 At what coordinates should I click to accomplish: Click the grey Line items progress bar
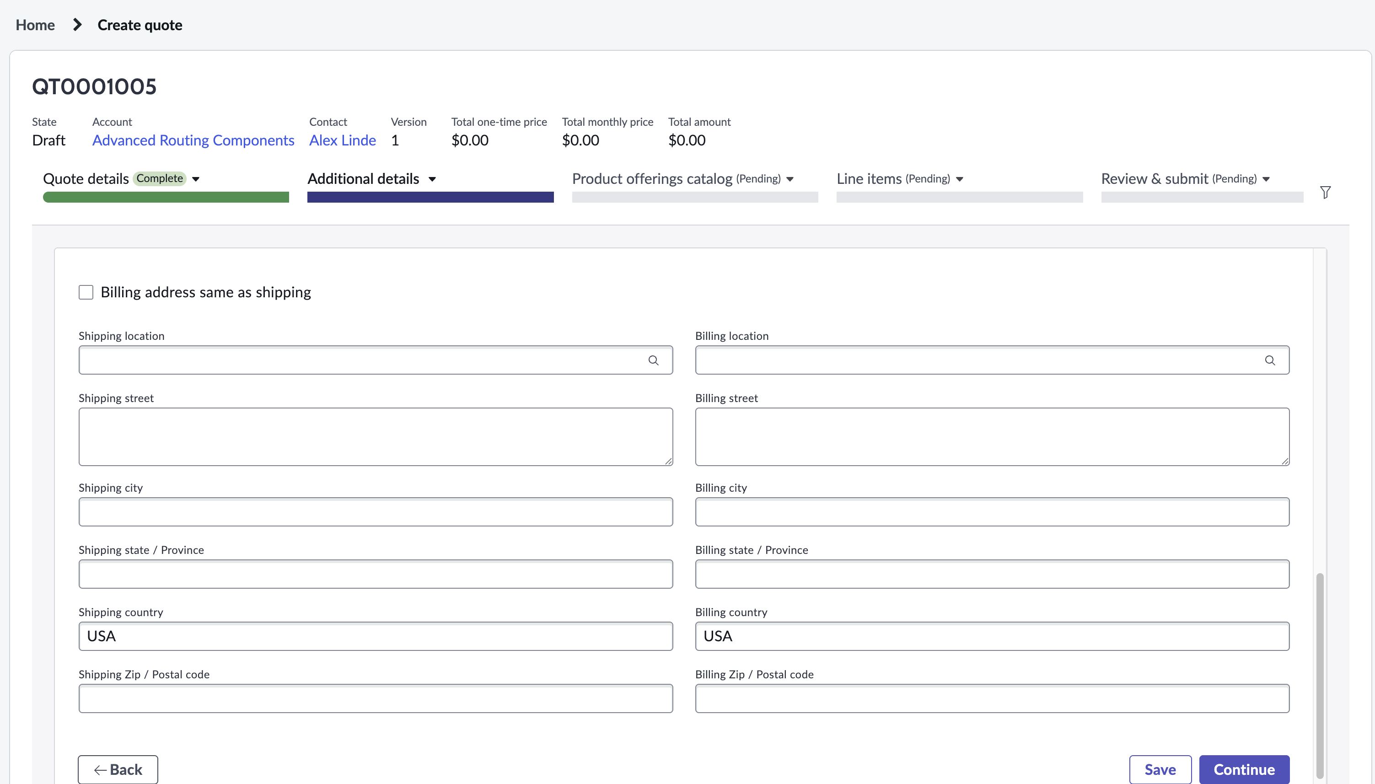[x=959, y=197]
